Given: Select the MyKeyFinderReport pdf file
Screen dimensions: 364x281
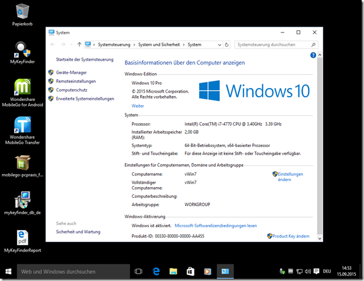Looking at the screenshot, I should pos(22,241).
